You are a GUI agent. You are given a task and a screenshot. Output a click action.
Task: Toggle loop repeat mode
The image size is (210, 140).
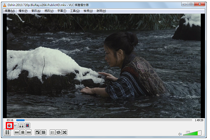click(x=59, y=132)
